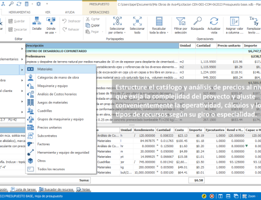Viewport: 261px width, 200px height.
Task: Switch to the VER tab
Action: (x=48, y=12)
